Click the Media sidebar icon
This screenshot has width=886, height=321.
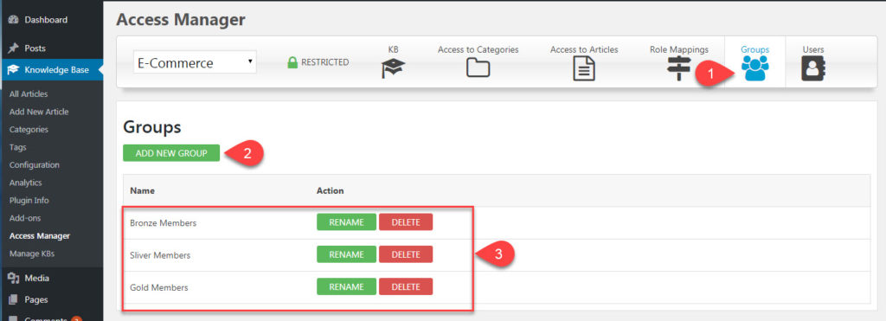click(x=14, y=278)
